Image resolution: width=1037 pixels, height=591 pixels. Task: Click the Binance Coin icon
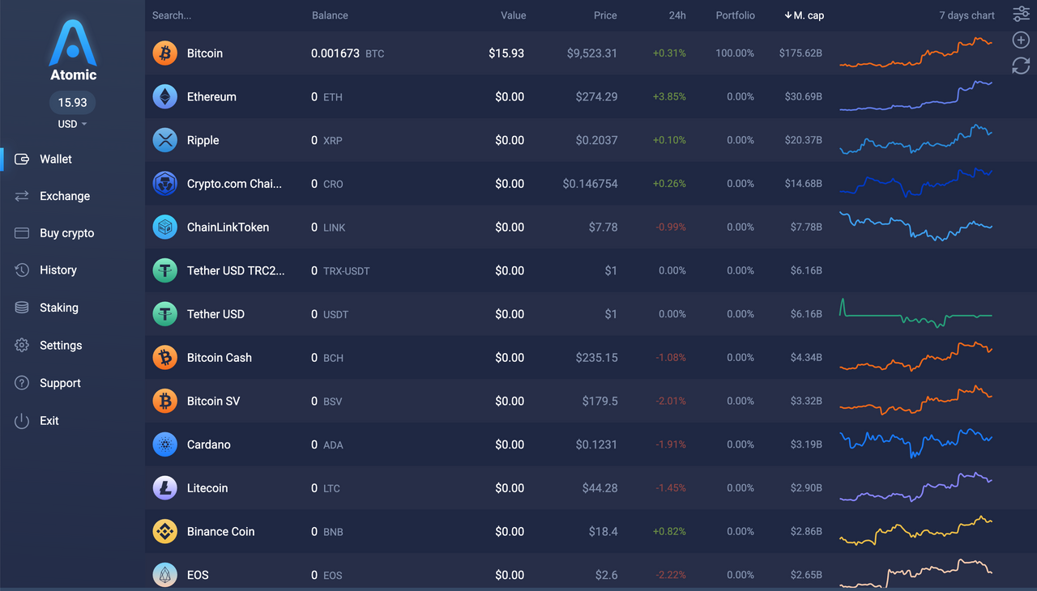coord(165,532)
